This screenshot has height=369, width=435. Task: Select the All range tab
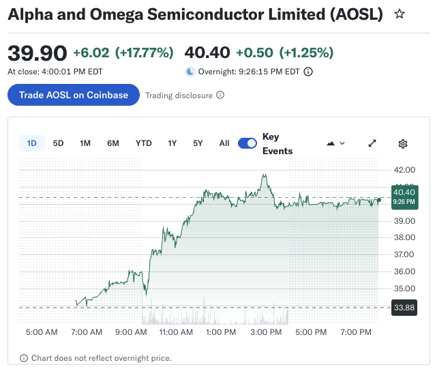pos(224,143)
